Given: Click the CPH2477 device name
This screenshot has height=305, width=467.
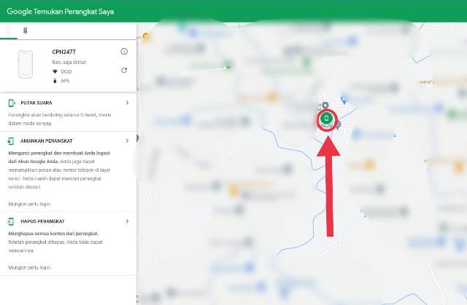Looking at the screenshot, I should 63,52.
